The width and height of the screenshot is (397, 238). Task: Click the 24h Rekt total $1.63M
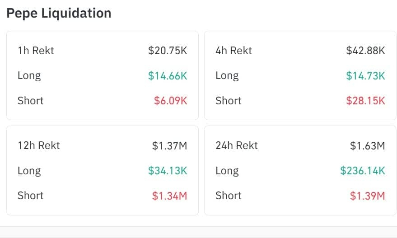(x=367, y=146)
